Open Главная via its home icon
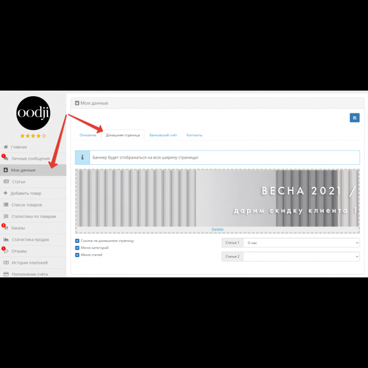Image resolution: width=368 pixels, height=368 pixels. [x=6, y=147]
